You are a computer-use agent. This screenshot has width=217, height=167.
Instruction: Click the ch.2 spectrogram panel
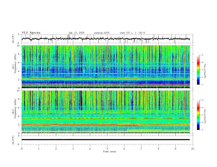[x=106, y=112]
